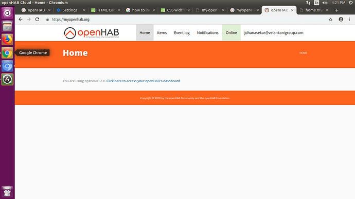The height and width of the screenshot is (199, 355).
Task: Open the Event log page
Action: [182, 32]
